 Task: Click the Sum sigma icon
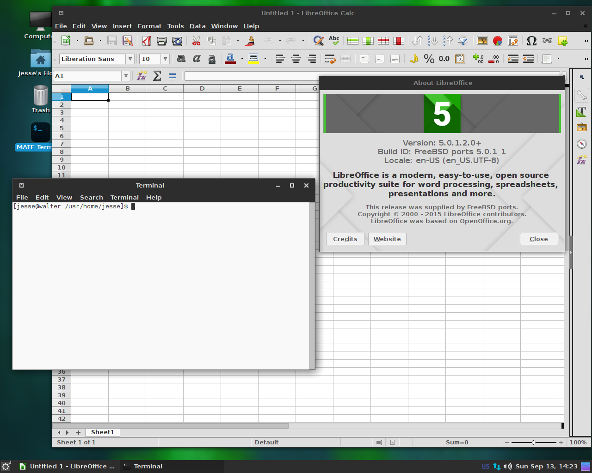[x=157, y=76]
